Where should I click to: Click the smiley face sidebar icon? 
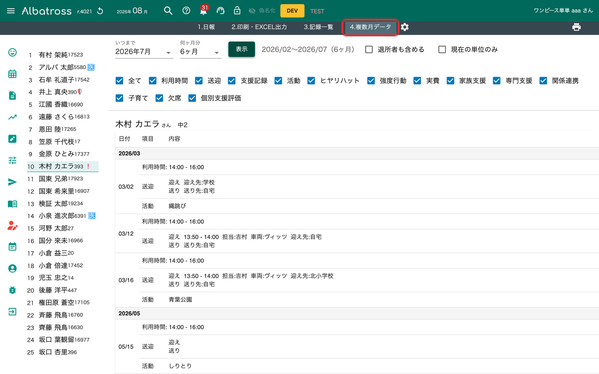point(12,52)
